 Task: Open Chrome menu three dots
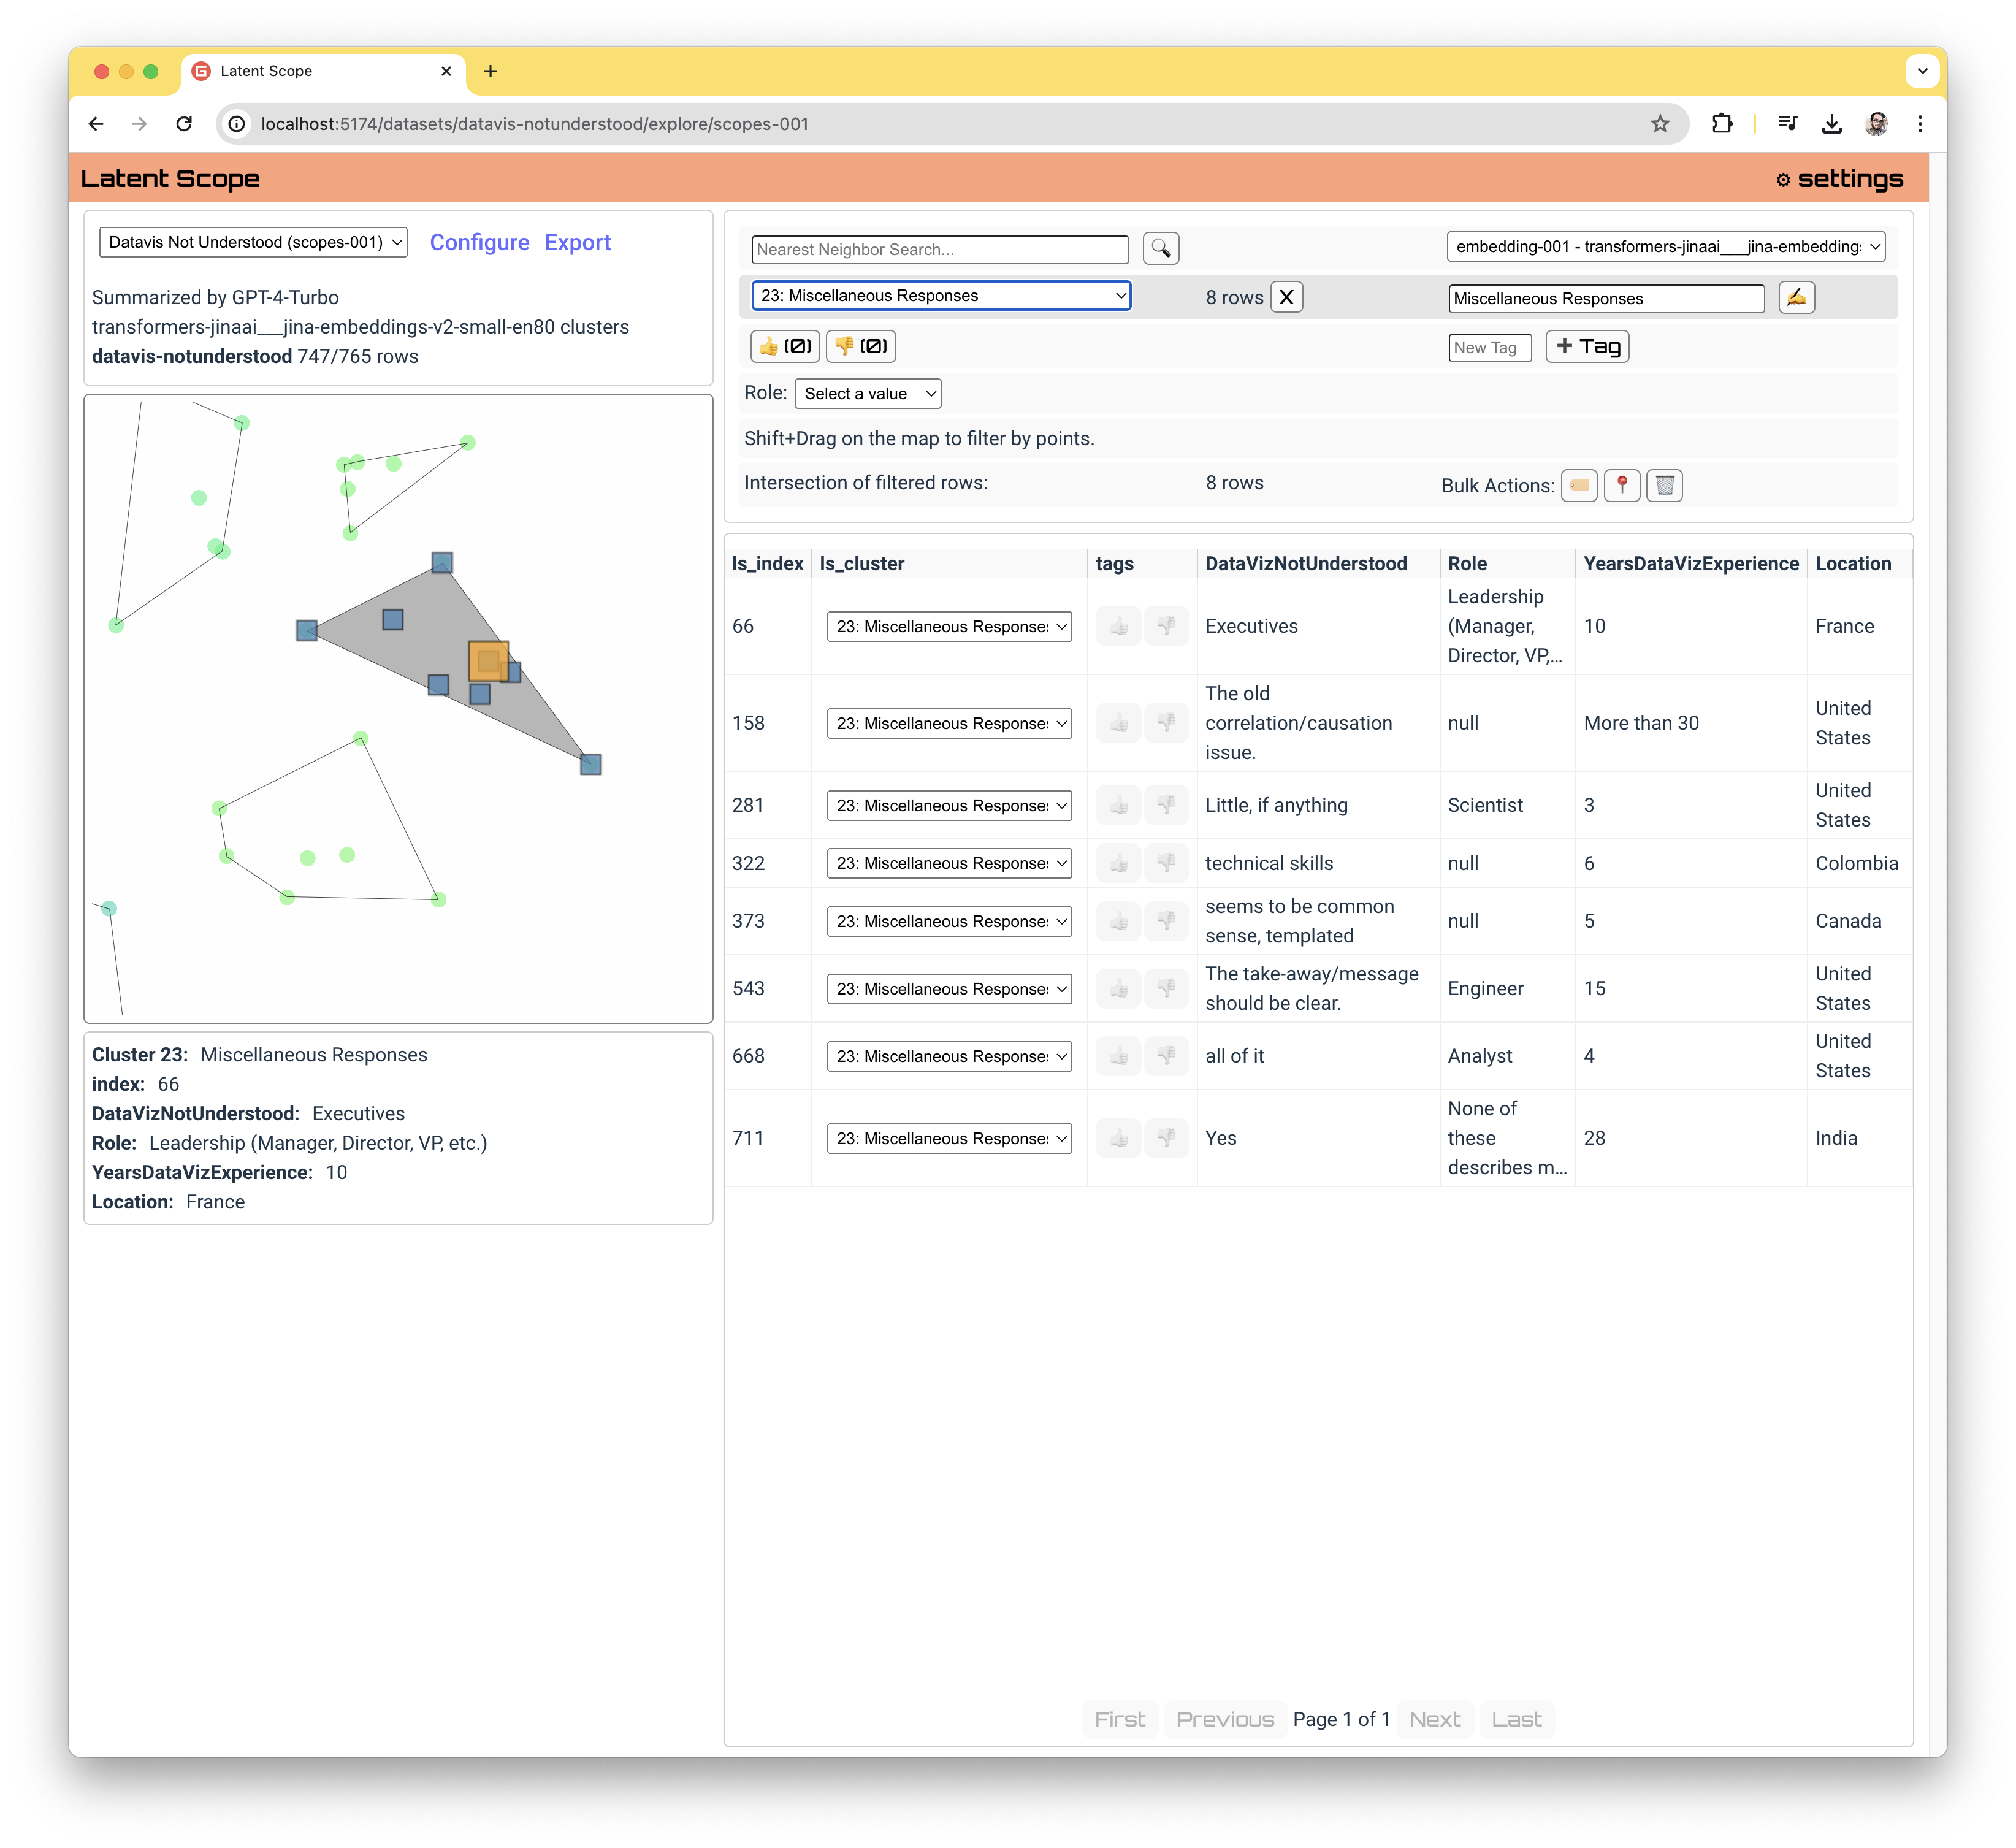coord(1920,124)
